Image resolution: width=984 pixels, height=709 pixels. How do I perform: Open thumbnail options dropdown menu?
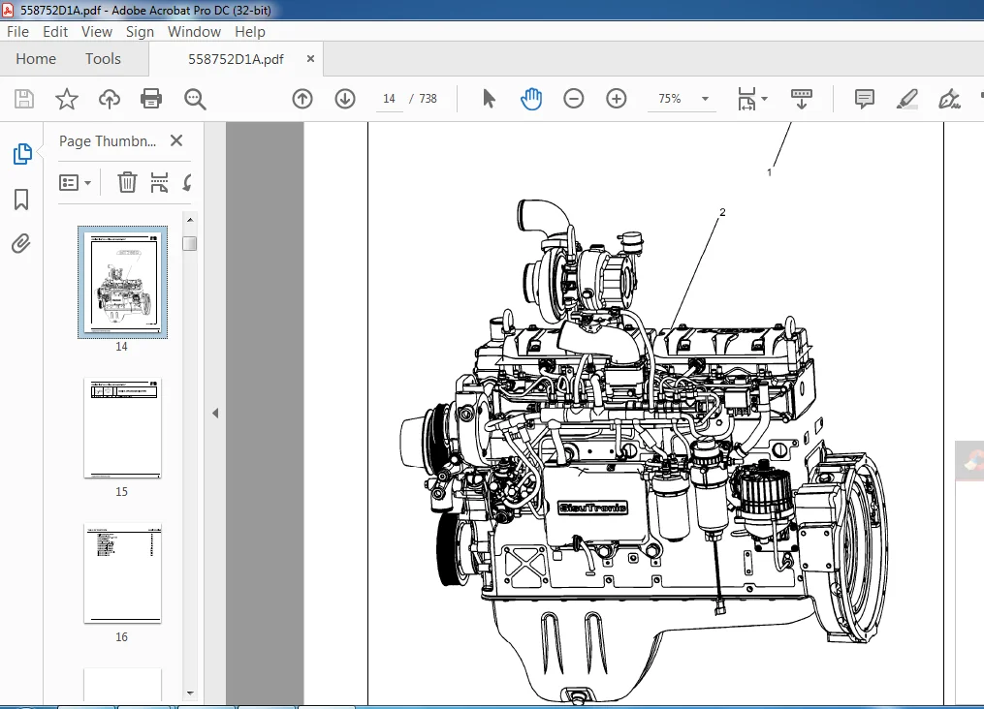[75, 182]
